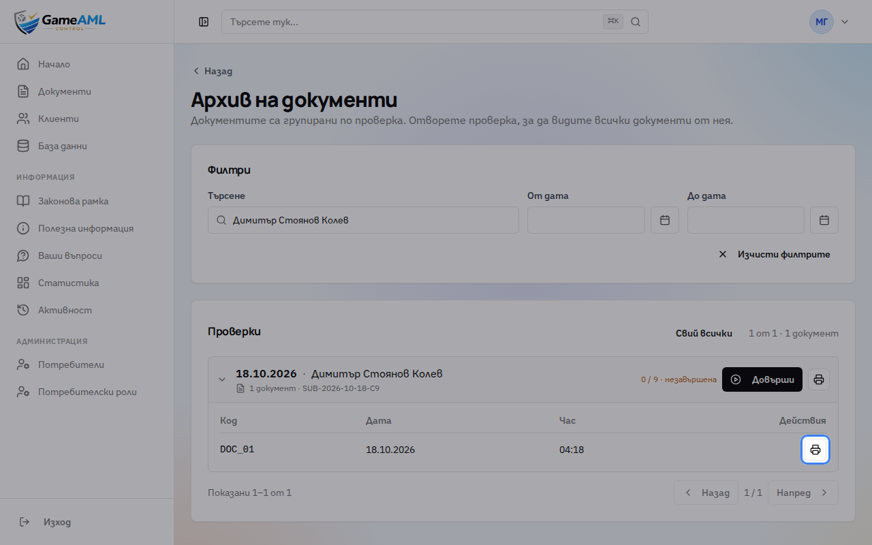Click the 'От дата' text field
Screen dimensions: 872x545
(x=586, y=220)
